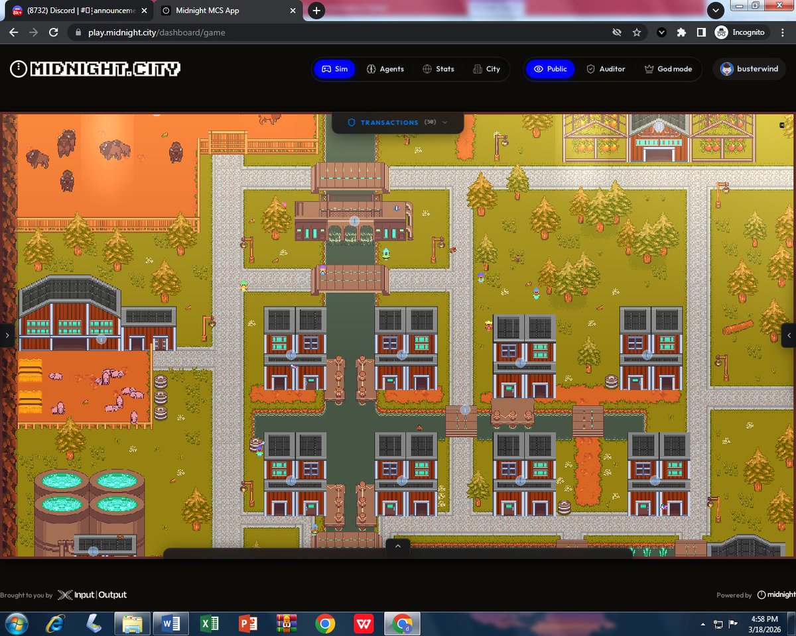Screen dimensions: 796x636
Task: Switch to the Stats tab
Action: click(x=438, y=69)
